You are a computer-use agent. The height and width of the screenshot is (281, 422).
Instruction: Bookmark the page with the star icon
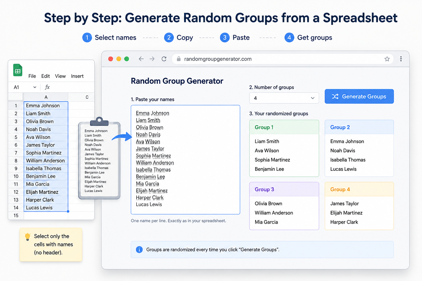click(x=387, y=59)
